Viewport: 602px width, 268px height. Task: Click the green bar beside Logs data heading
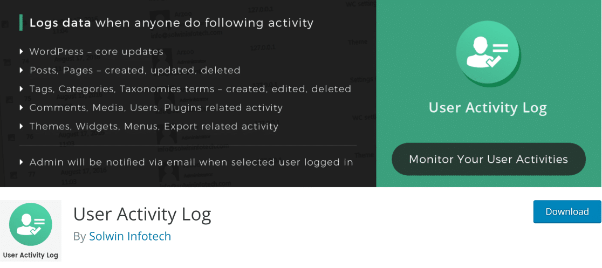[x=20, y=23]
